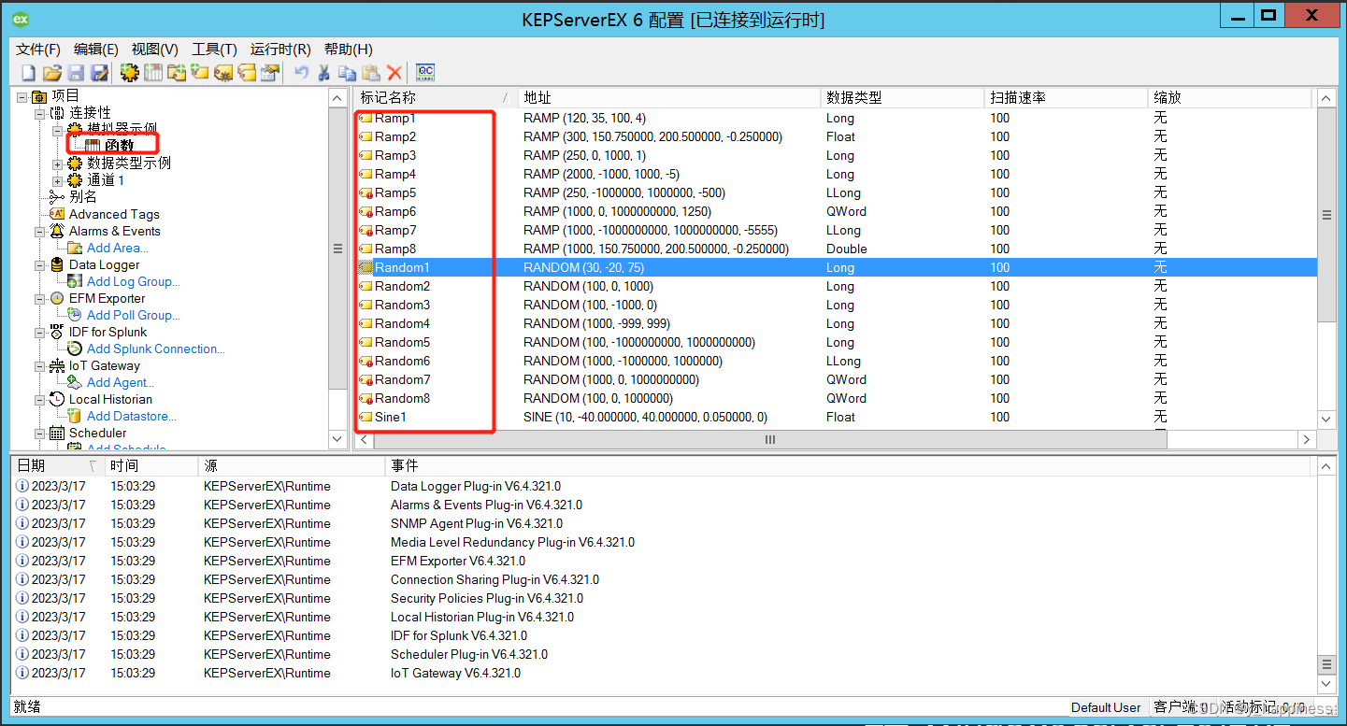
Task: Click the Add Agent... link
Action: 121,382
